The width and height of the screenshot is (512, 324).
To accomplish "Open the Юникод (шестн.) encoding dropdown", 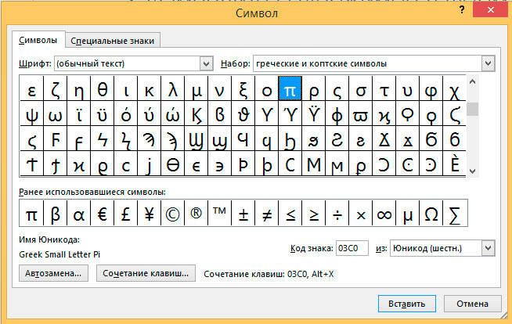I will 488,247.
